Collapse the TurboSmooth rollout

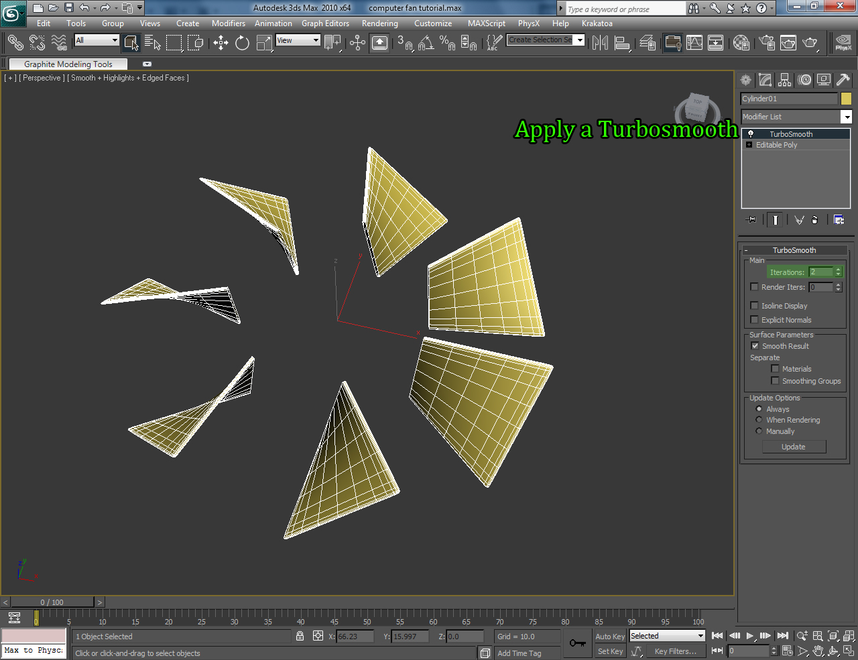(x=794, y=250)
